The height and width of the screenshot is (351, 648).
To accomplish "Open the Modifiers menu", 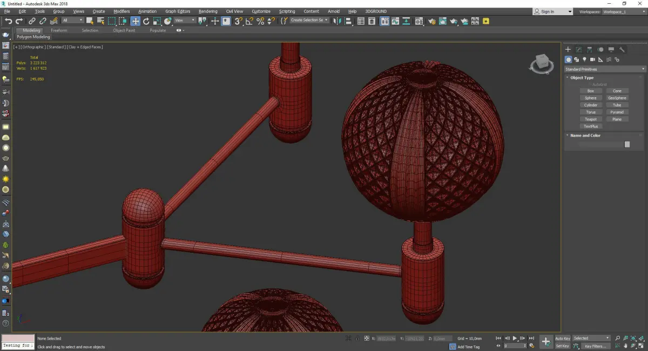I will (x=122, y=11).
